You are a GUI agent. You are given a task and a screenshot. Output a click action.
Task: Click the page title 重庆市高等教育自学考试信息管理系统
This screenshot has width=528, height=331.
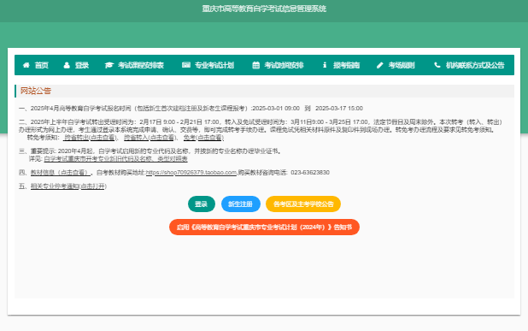[264, 9]
